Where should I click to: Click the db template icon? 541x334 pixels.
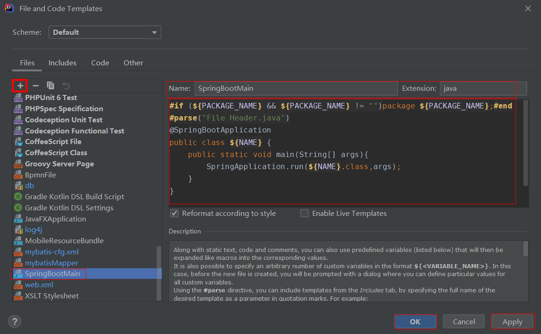pyautogui.click(x=18, y=186)
